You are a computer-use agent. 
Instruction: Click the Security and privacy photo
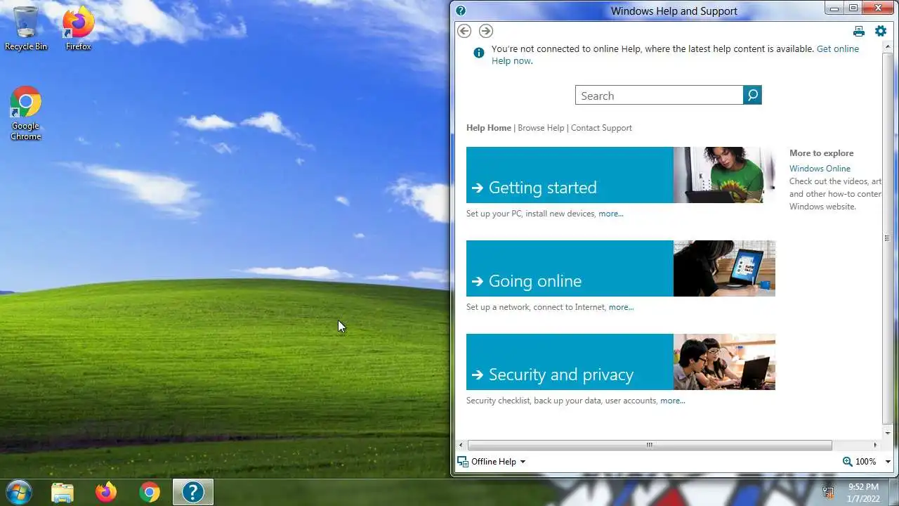[x=724, y=362]
